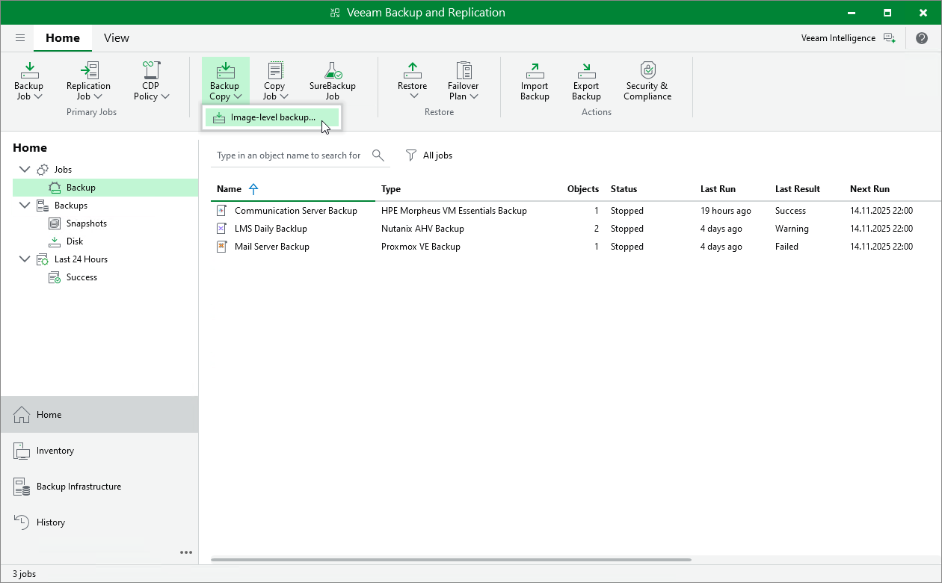
Task: Select the Backups tree node
Action: coord(70,206)
